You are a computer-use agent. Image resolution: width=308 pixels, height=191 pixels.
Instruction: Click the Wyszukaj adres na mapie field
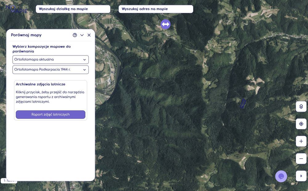[156, 9]
